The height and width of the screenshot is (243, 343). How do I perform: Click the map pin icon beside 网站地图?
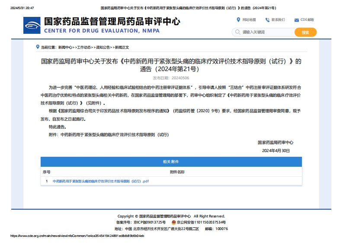tap(238, 19)
